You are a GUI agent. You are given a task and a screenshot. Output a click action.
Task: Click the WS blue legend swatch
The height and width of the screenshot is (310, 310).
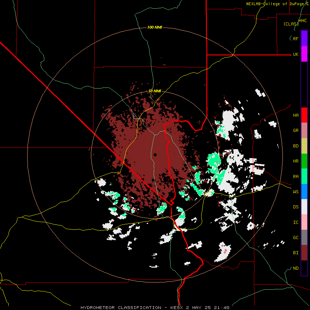[304, 192]
